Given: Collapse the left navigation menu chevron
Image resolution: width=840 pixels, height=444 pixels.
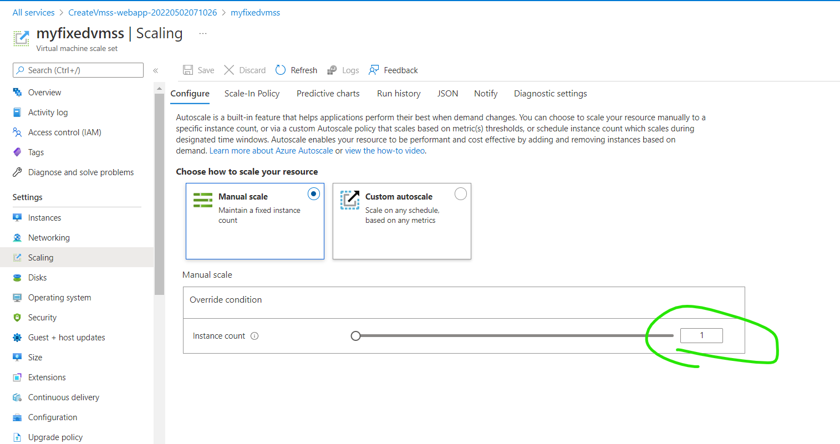Looking at the screenshot, I should tap(156, 70).
